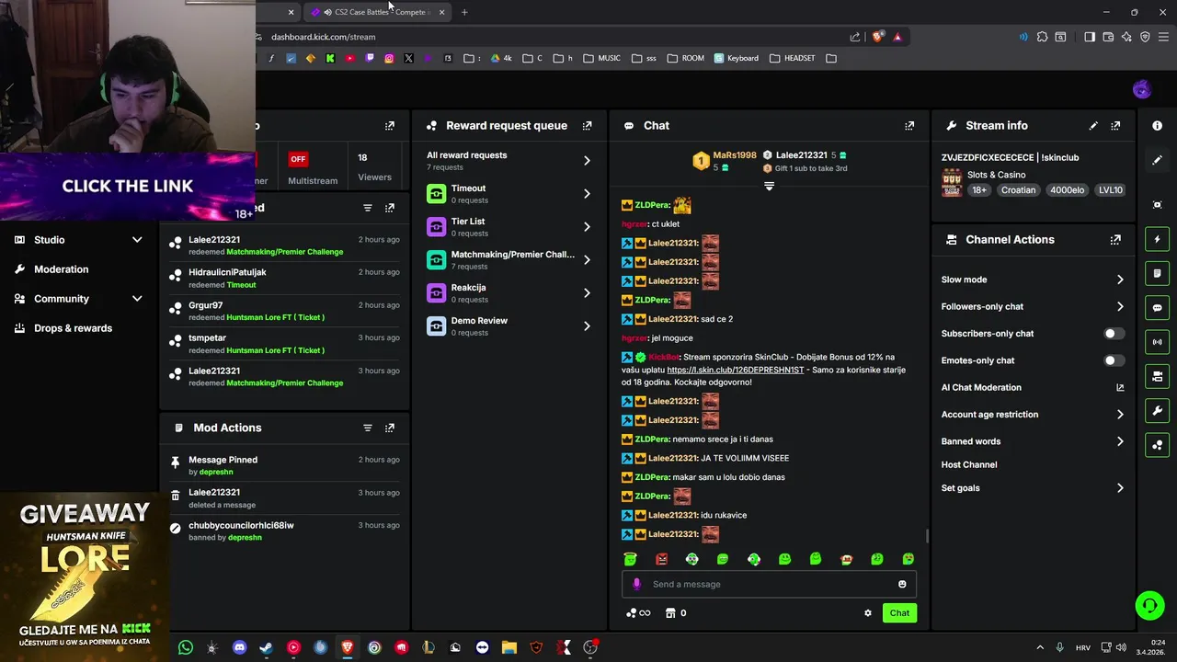Screen dimensions: 1177x662
Task: Toggle the Multistream OFF indicator
Action: (x=298, y=159)
